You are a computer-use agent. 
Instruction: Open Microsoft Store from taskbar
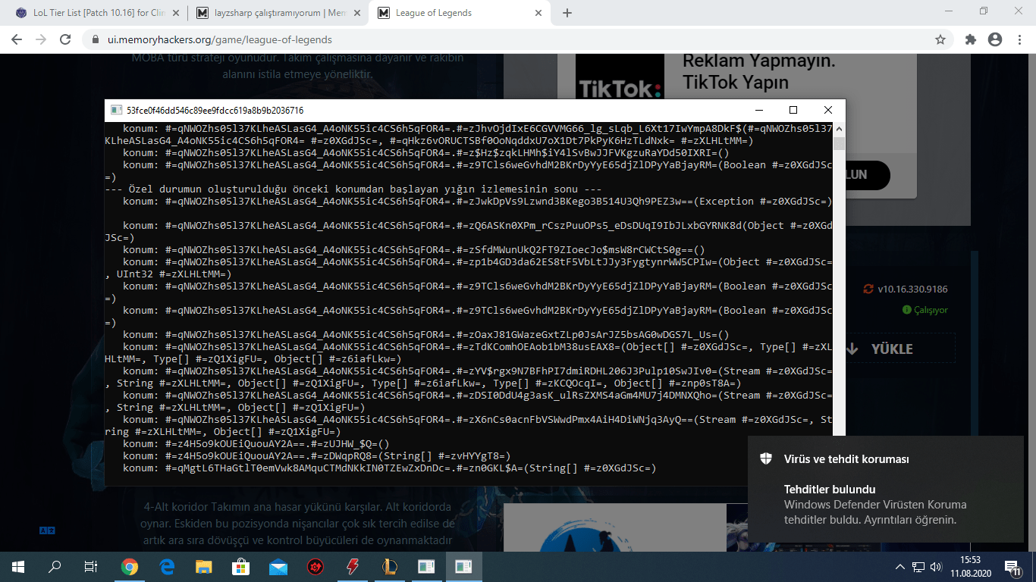coord(241,566)
